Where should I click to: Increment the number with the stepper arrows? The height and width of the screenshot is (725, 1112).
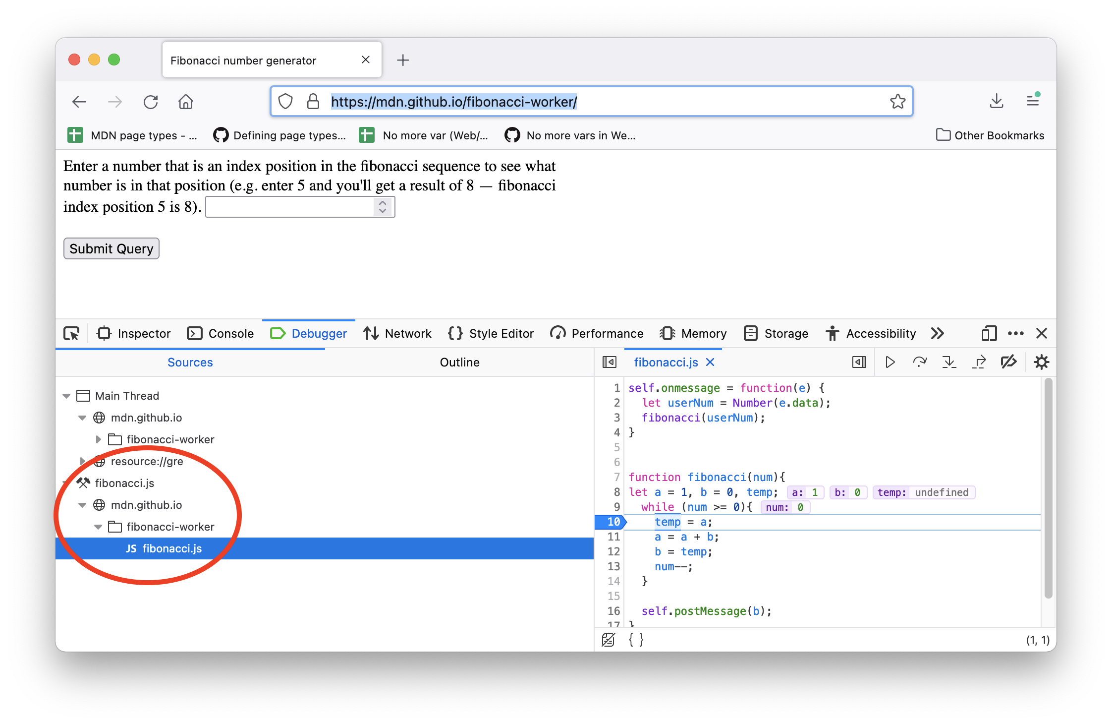coord(382,203)
